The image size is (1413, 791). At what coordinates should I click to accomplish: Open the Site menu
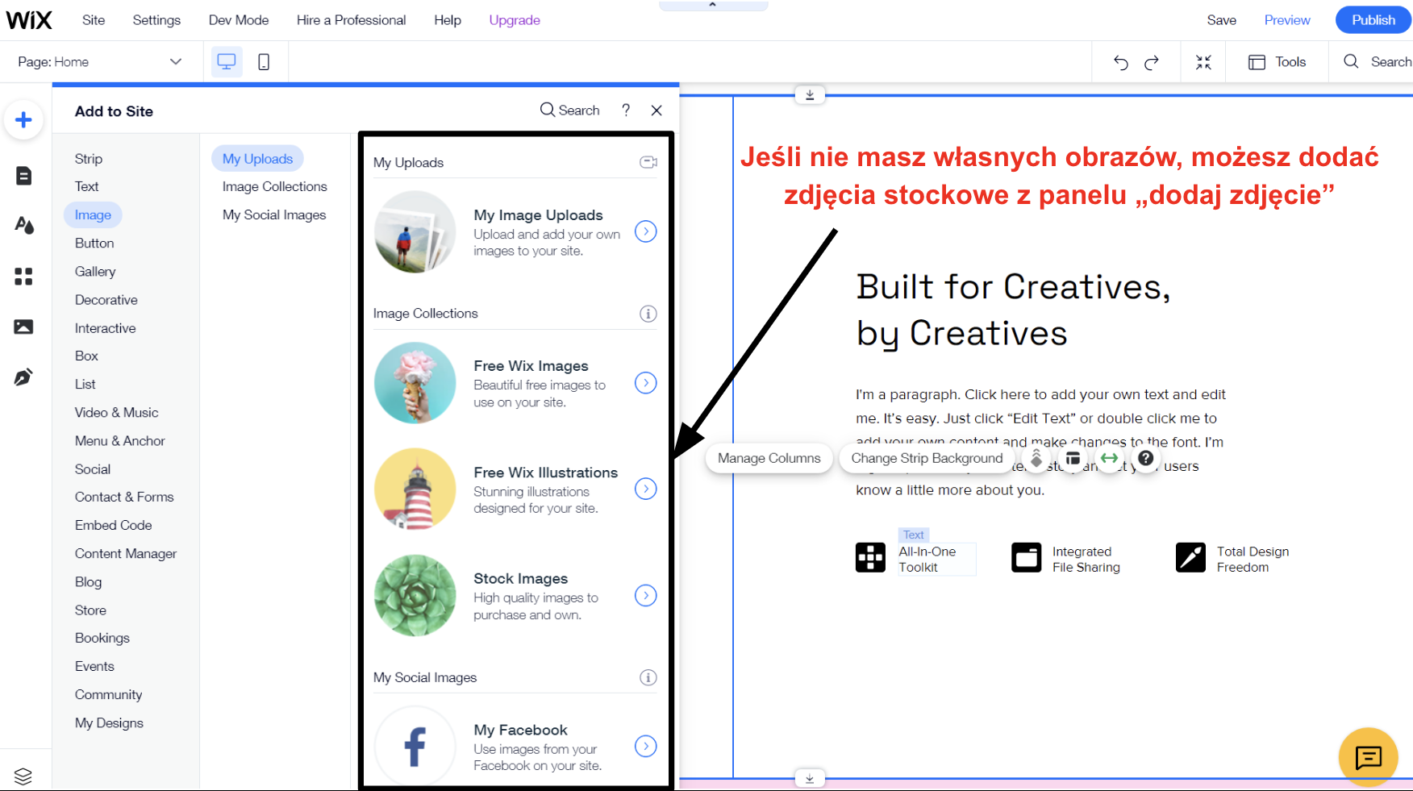pos(94,20)
